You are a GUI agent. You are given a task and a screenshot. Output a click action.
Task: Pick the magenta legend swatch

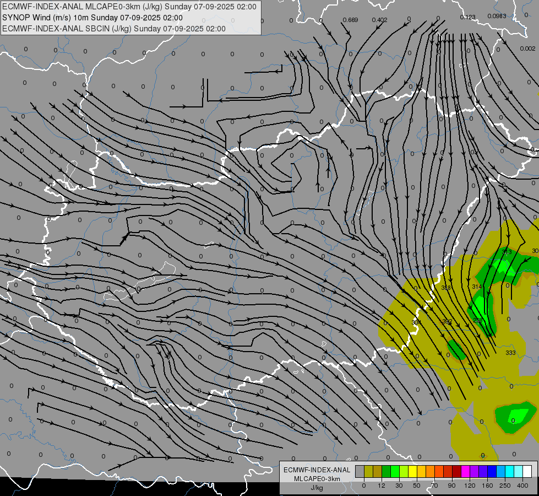point(466,471)
